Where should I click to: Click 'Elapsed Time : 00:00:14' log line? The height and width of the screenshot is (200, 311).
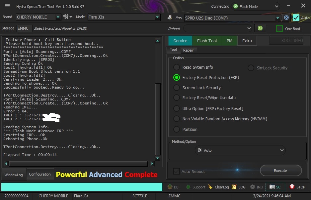(x=30, y=155)
